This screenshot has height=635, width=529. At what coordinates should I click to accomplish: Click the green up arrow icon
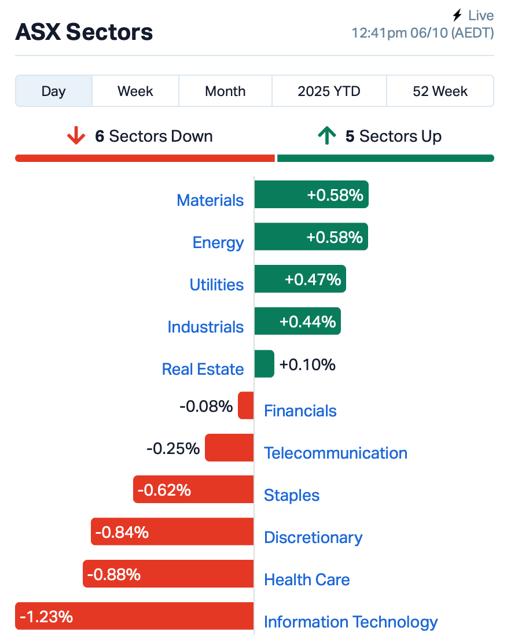click(x=326, y=136)
